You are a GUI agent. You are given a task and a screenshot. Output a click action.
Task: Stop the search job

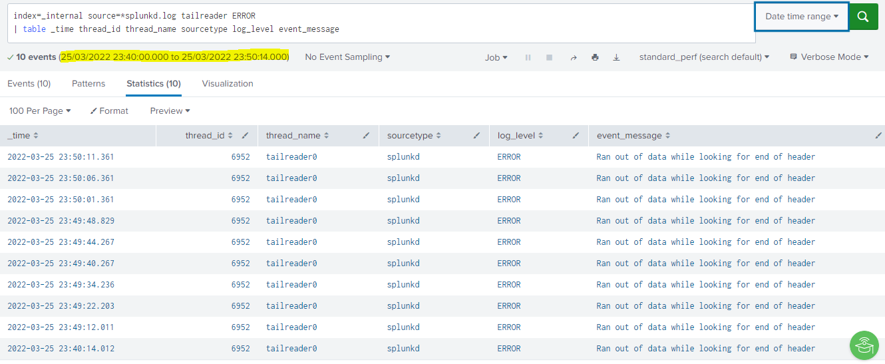coord(549,58)
